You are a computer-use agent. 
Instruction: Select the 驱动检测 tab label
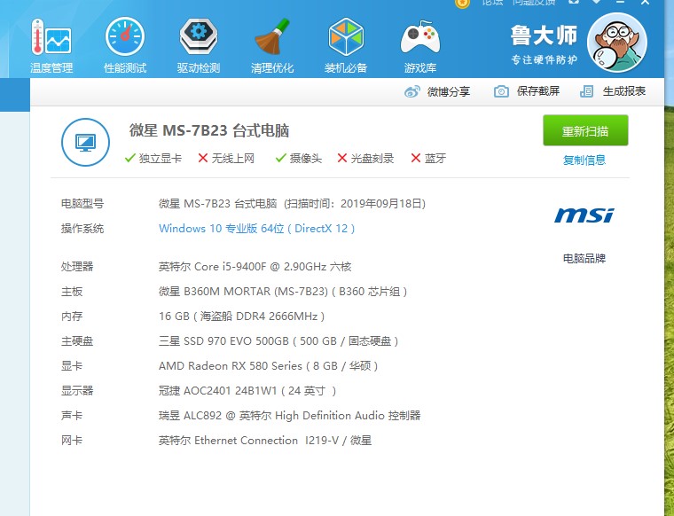(x=199, y=68)
